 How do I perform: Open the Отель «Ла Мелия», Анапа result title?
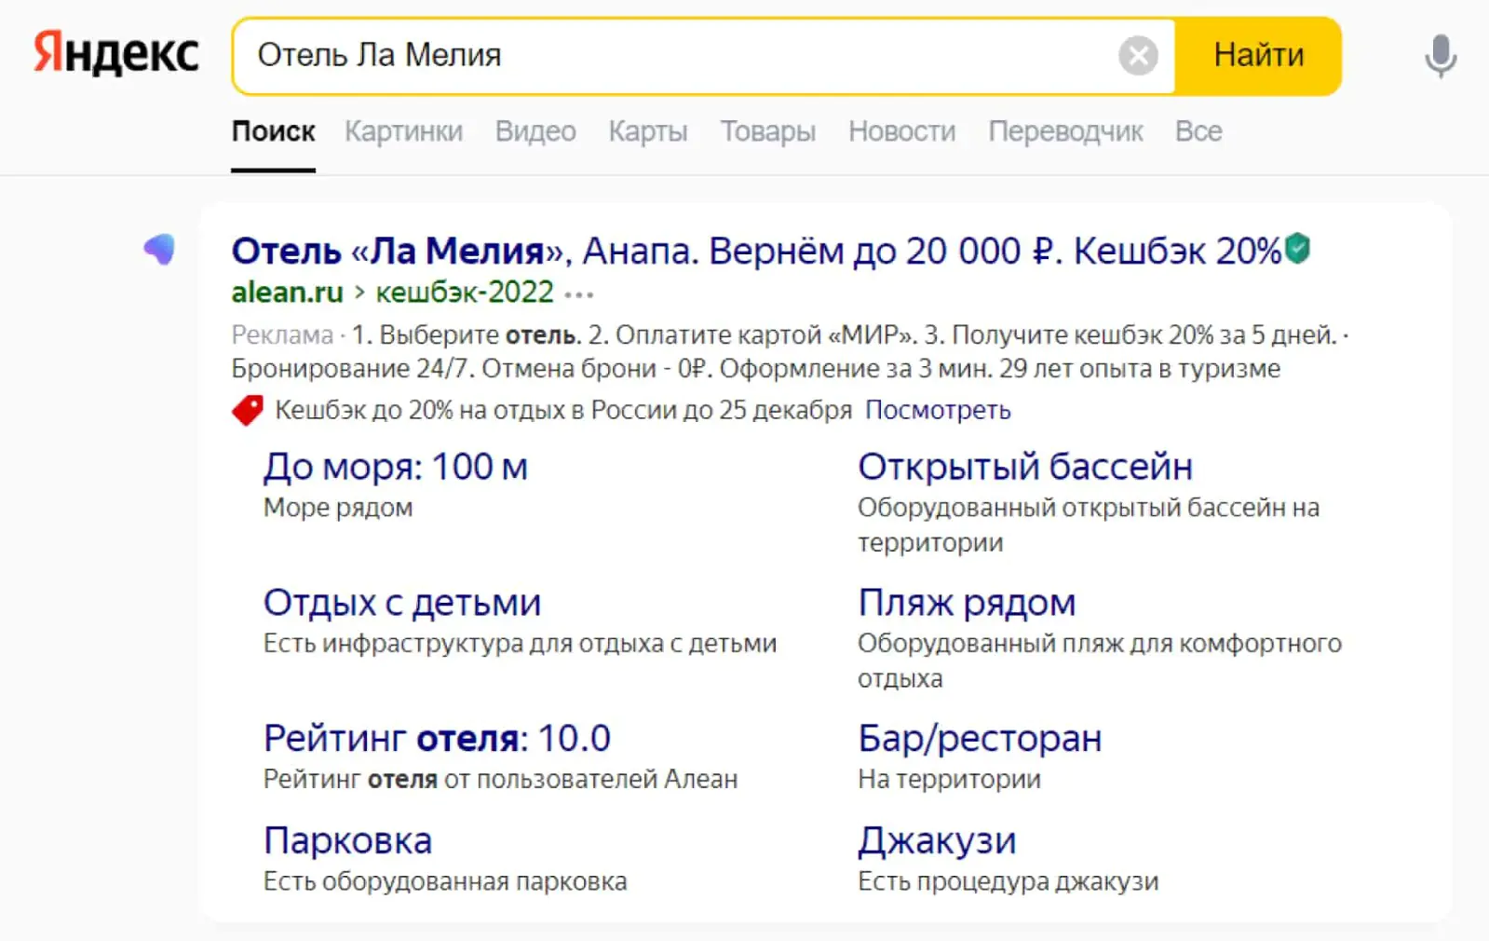tap(757, 251)
